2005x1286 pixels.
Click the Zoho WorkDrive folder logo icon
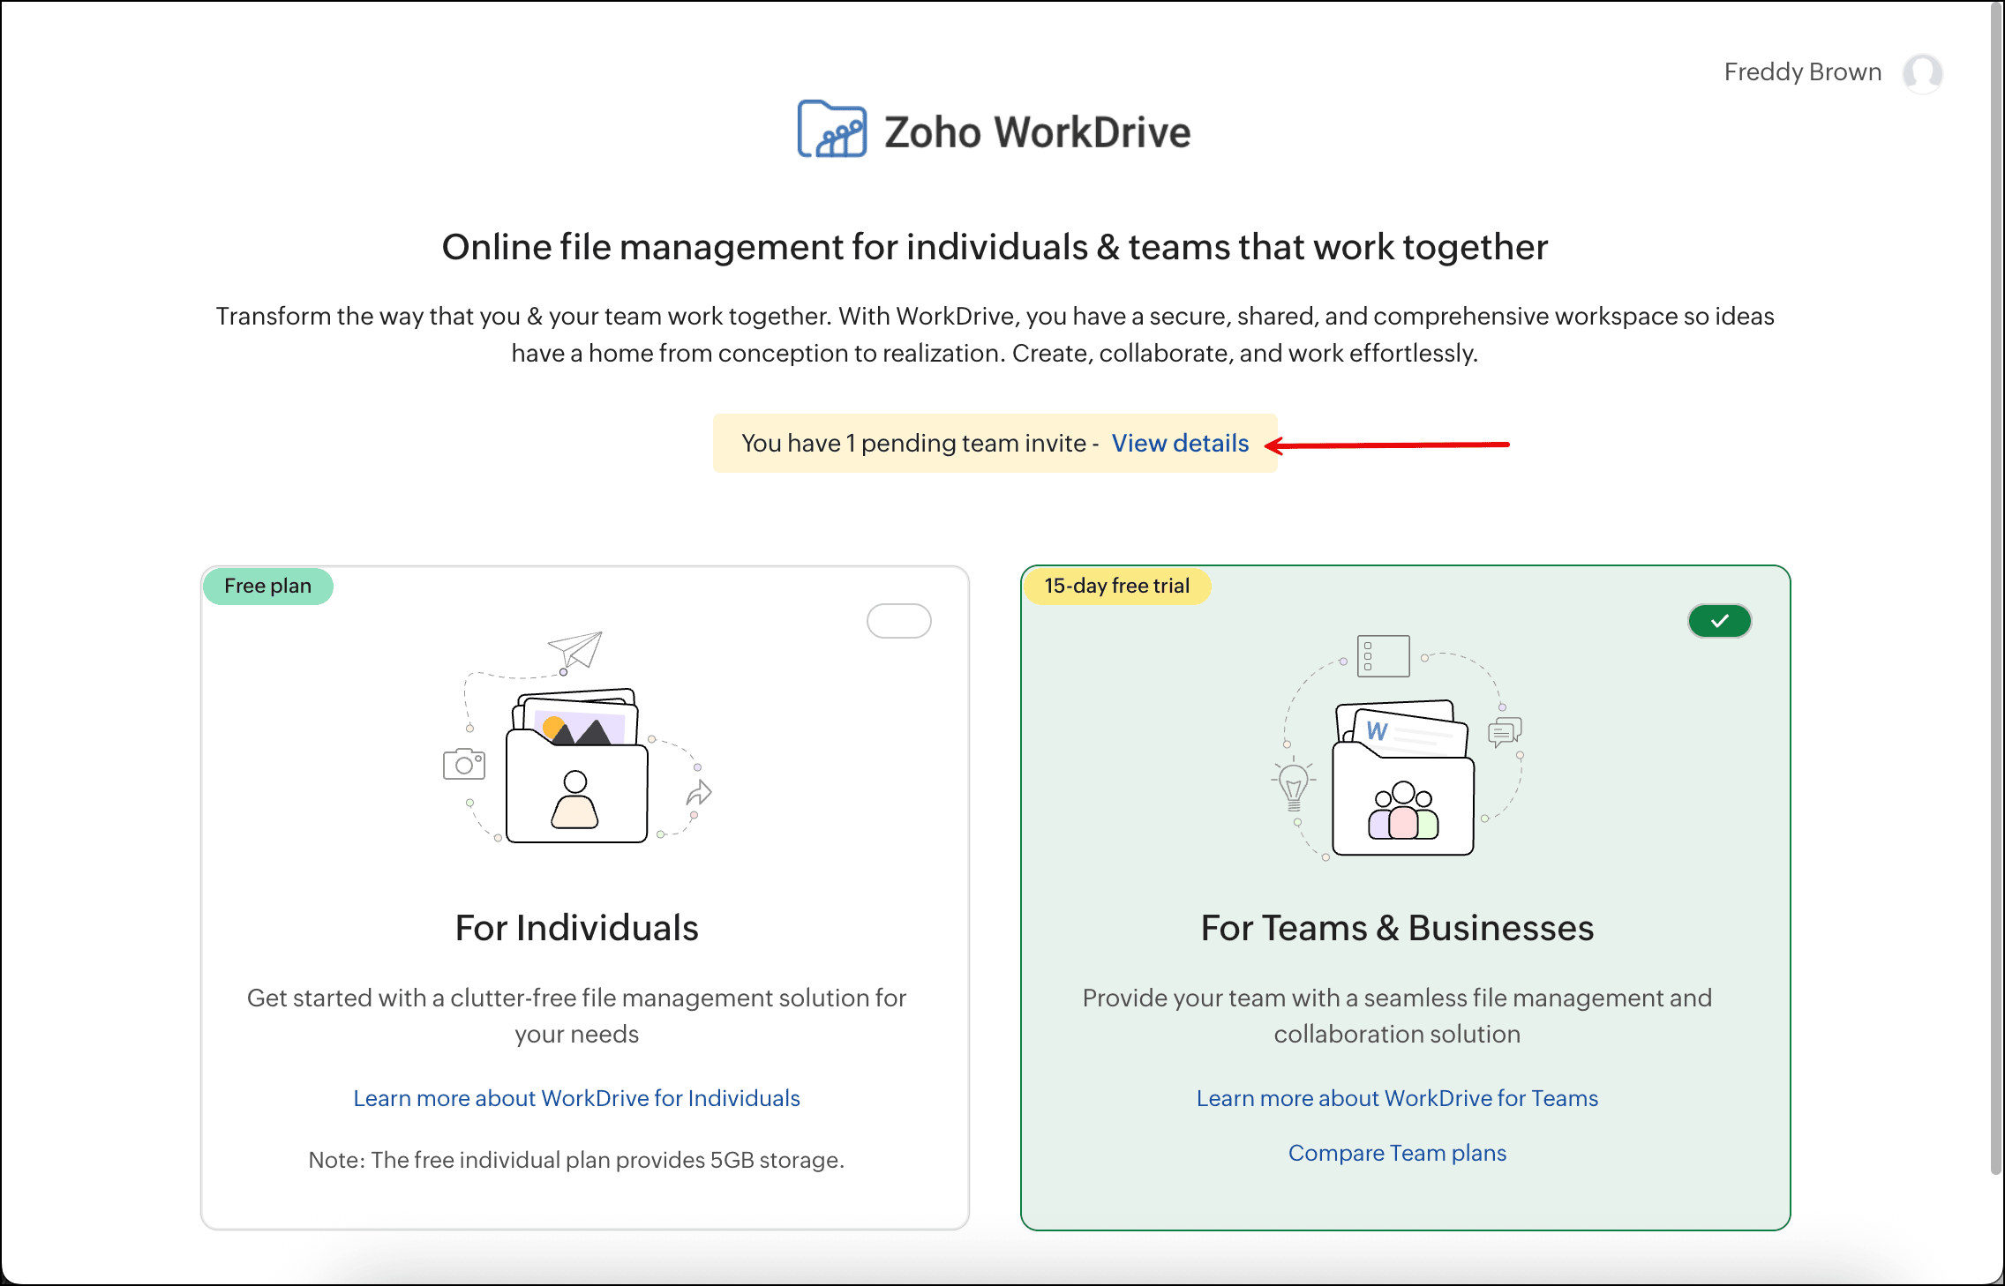point(831,131)
